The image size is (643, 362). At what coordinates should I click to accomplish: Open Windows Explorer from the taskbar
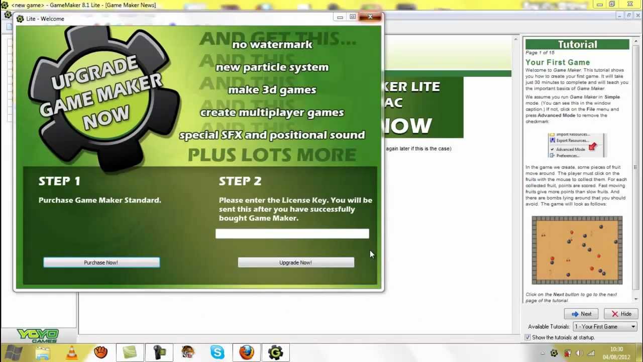43,352
